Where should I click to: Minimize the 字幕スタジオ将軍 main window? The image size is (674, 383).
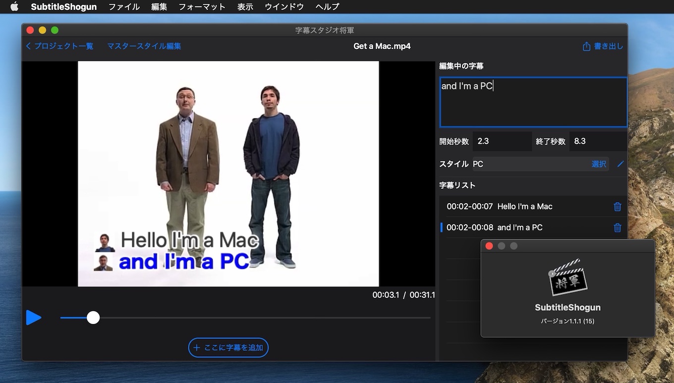(42, 30)
